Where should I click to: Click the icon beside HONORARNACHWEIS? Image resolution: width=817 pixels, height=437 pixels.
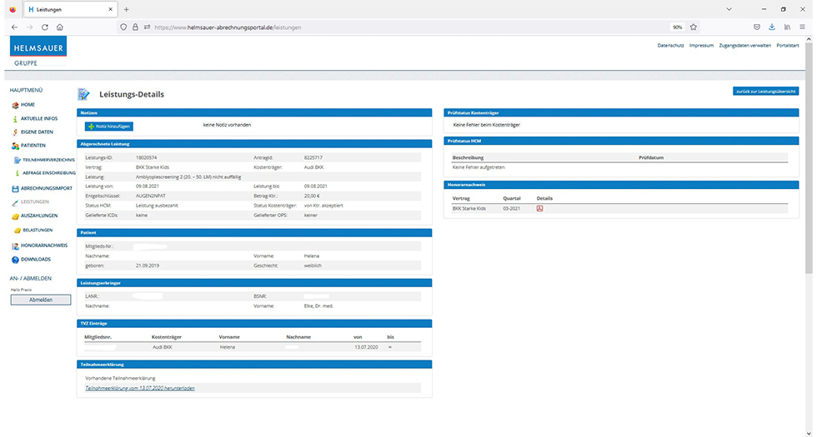[x=15, y=246]
